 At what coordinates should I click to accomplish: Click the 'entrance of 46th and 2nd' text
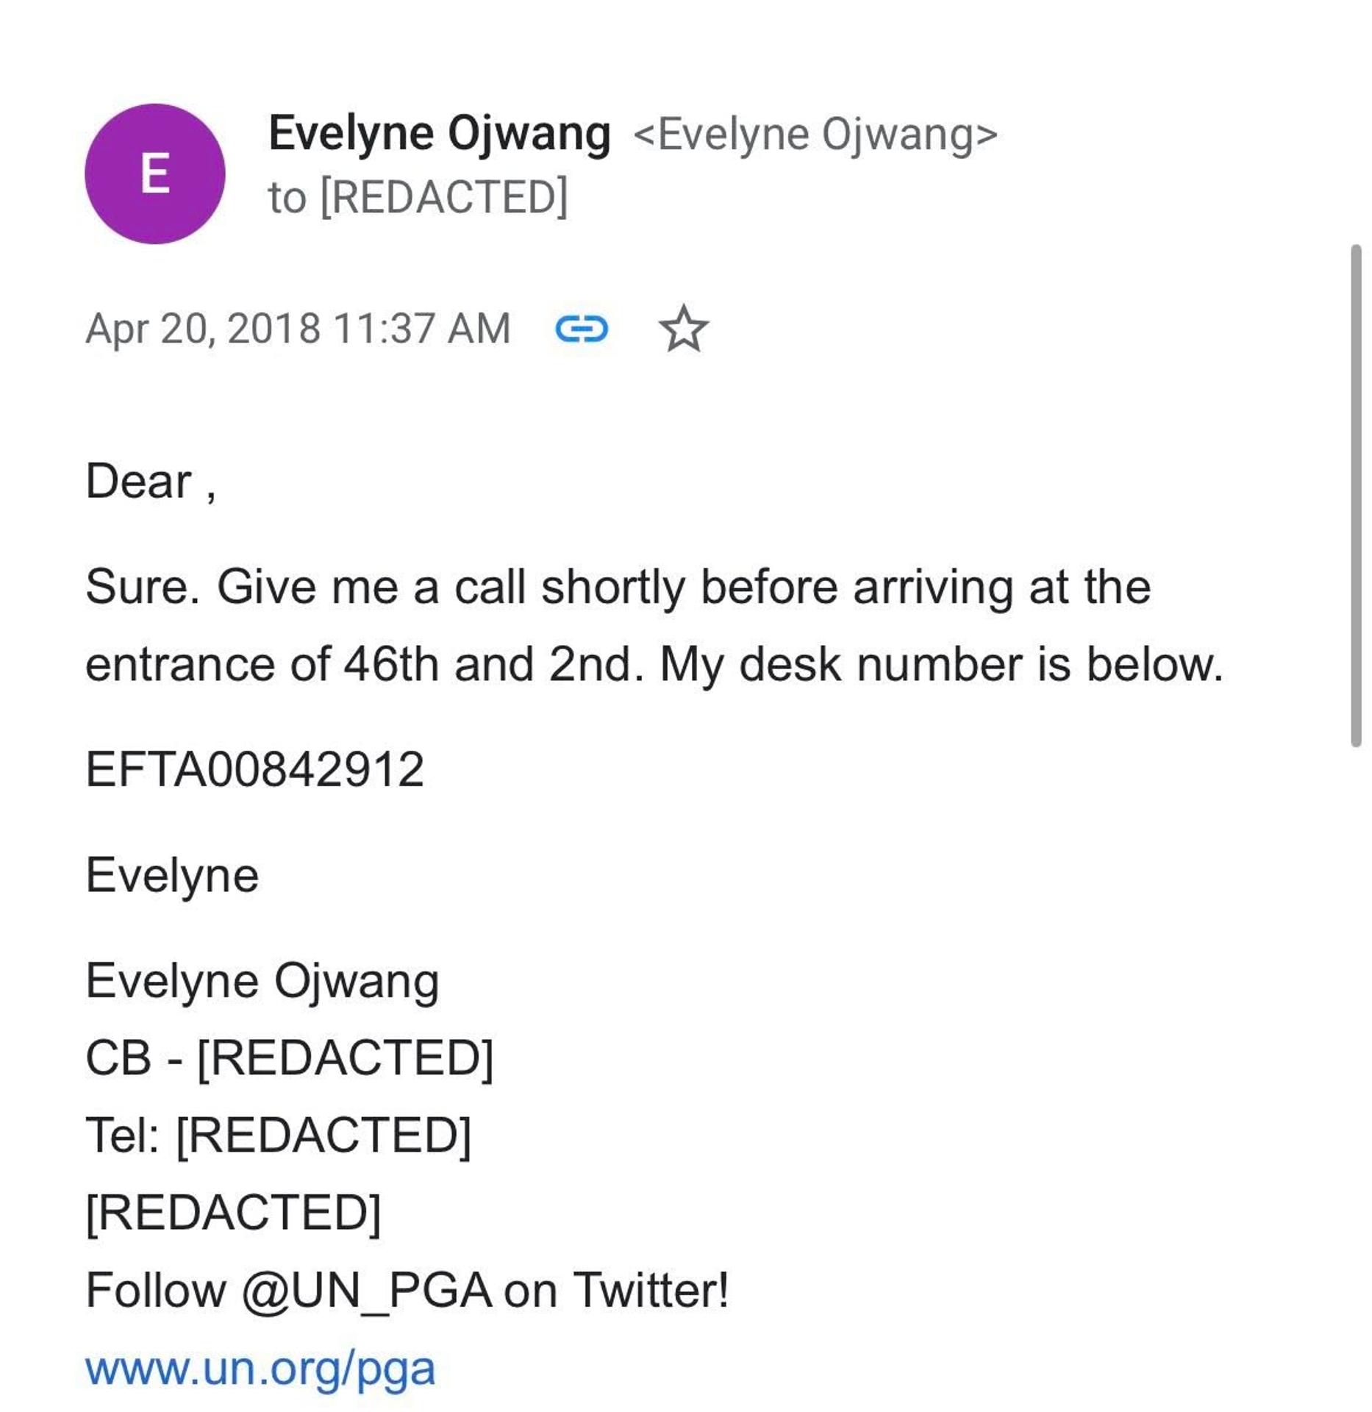click(x=364, y=665)
